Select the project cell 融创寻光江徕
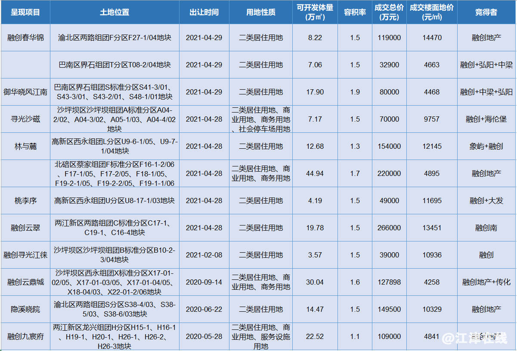The height and width of the screenshot is (351, 517). click(25, 255)
